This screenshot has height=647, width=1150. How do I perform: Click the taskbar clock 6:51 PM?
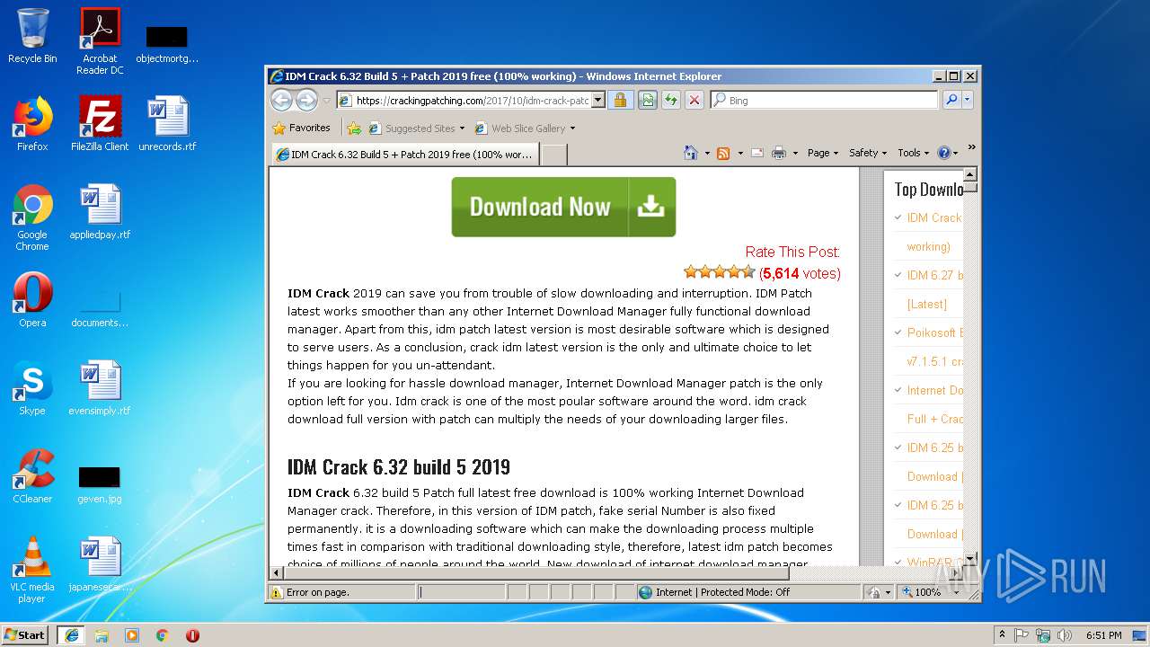pyautogui.click(x=1104, y=635)
